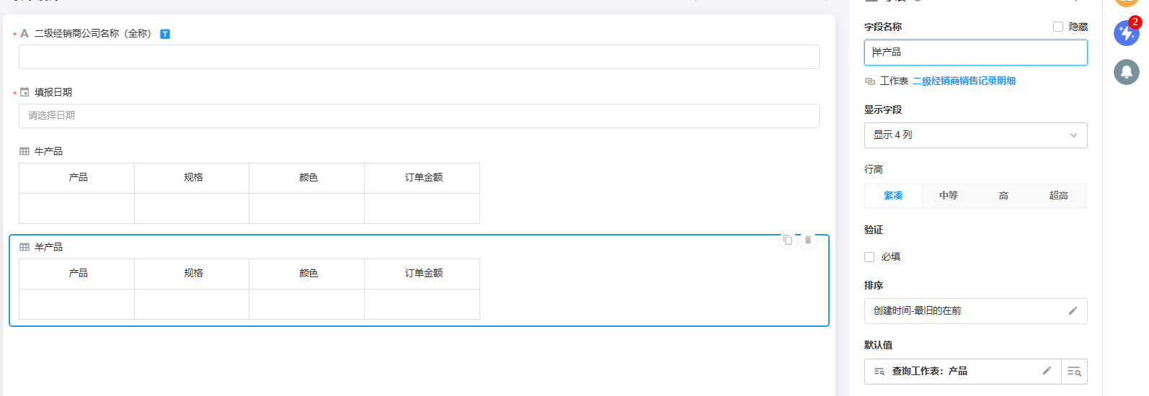Enable the 必填 validation checkbox
Screen dimensions: 1149x396
click(x=869, y=257)
